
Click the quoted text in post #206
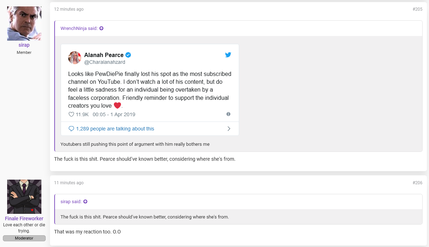coord(145,217)
